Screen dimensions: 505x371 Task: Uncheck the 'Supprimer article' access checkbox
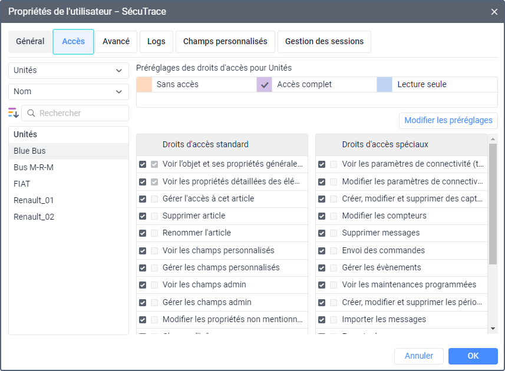coord(143,216)
